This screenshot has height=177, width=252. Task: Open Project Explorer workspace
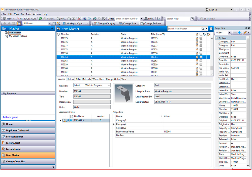(28, 137)
